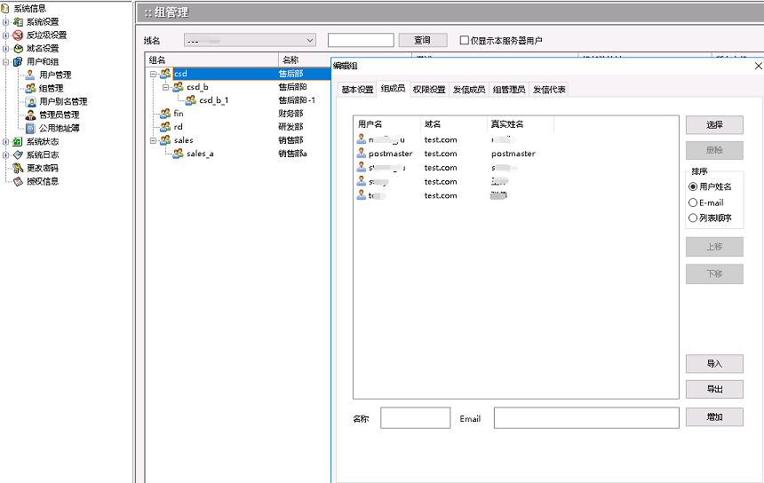Switch to 基本设置 tab
Viewport: 764px width, 483px height.
tap(357, 90)
